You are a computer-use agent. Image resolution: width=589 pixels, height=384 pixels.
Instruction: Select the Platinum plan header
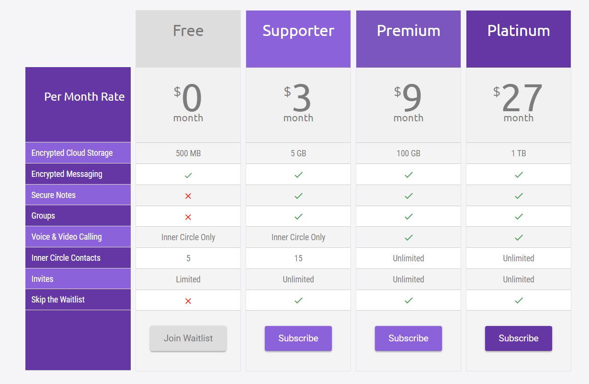click(x=519, y=39)
